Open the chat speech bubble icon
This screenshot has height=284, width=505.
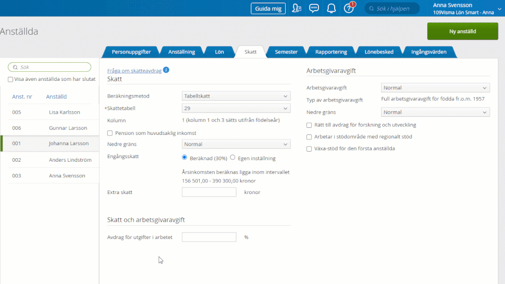[314, 9]
